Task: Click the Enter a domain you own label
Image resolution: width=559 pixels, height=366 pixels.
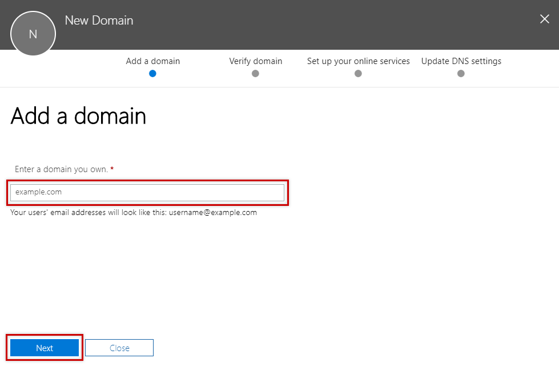Action: tap(61, 169)
